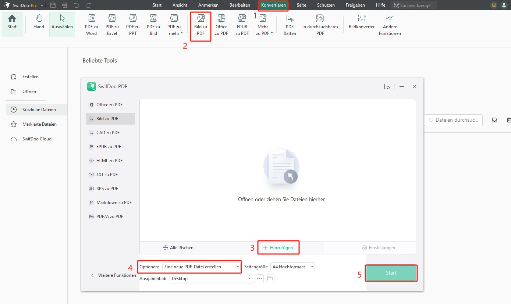Click Alle löschen button
This screenshot has height=304, width=511.
pos(178,248)
